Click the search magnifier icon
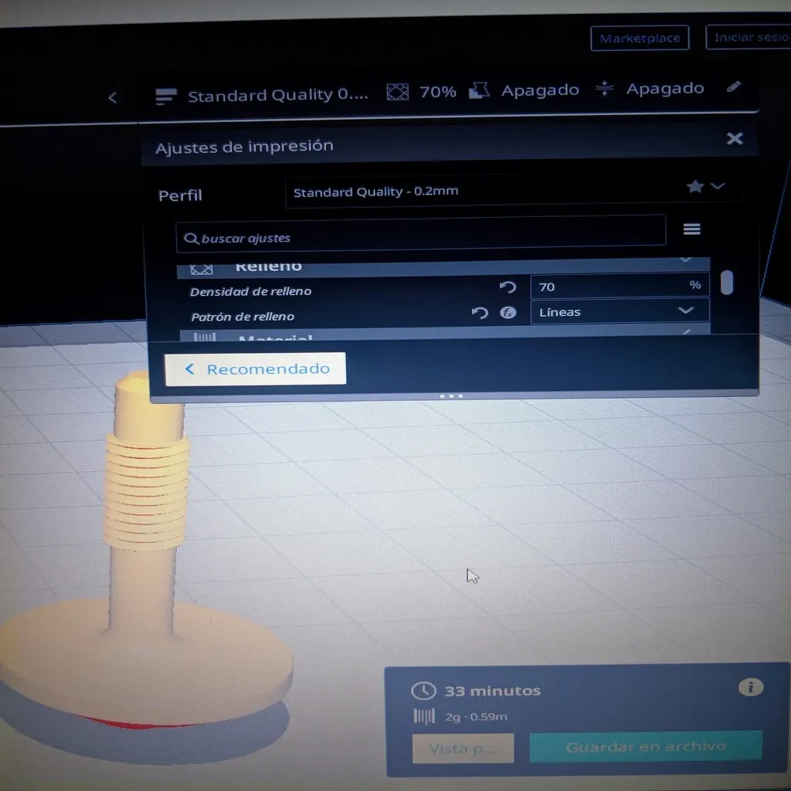 pos(191,238)
